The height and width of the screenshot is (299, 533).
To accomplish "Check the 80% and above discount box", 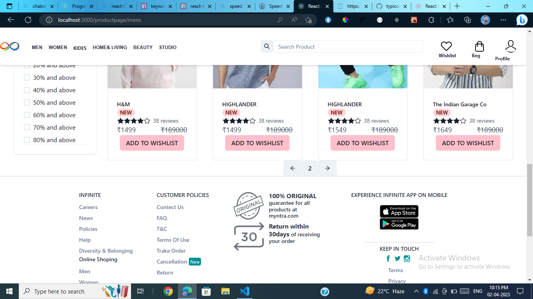I will pos(27,140).
